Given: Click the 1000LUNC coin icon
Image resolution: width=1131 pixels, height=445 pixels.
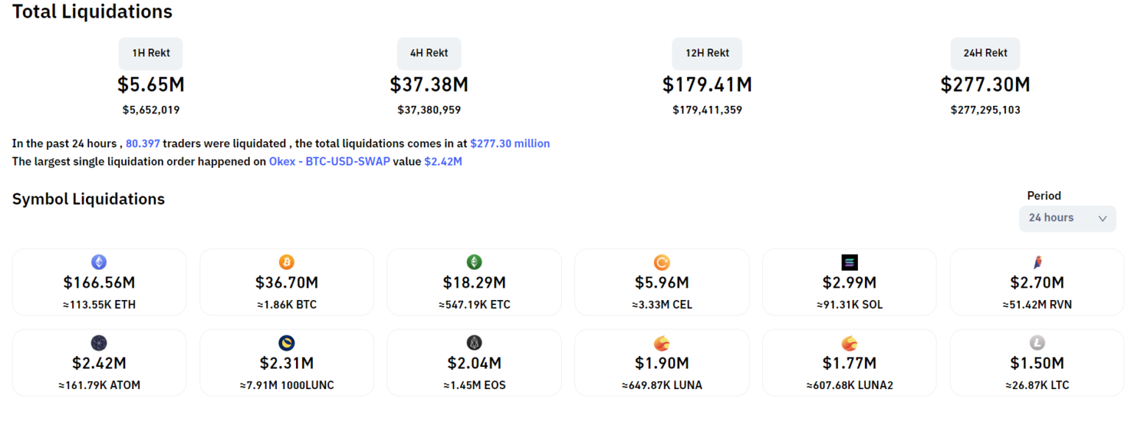Looking at the screenshot, I should point(286,343).
